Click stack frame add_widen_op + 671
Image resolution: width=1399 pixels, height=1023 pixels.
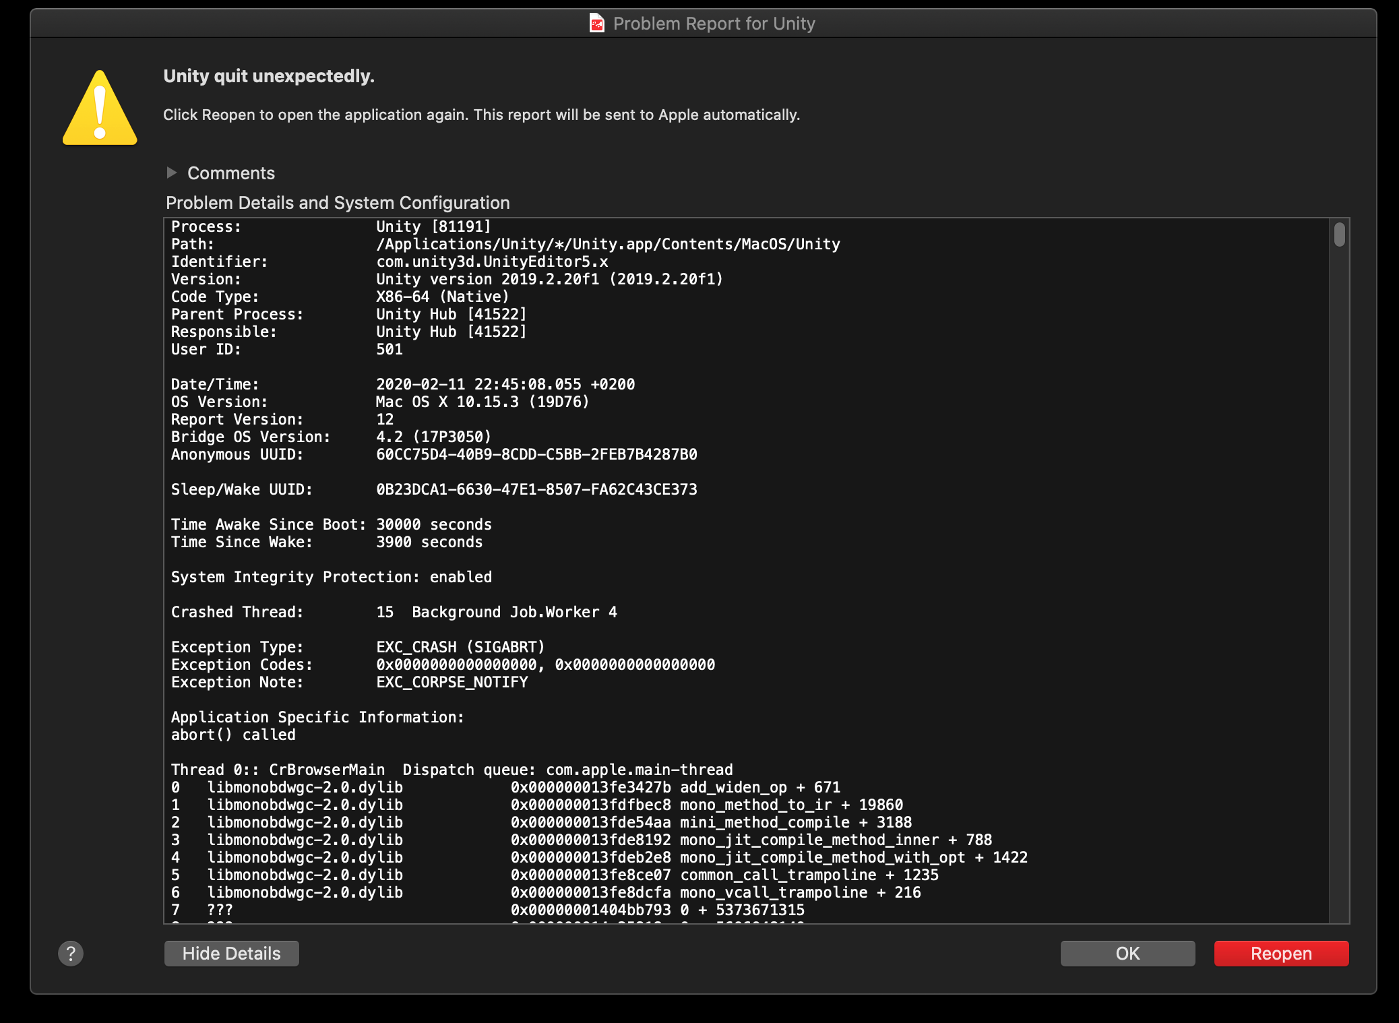pos(505,787)
